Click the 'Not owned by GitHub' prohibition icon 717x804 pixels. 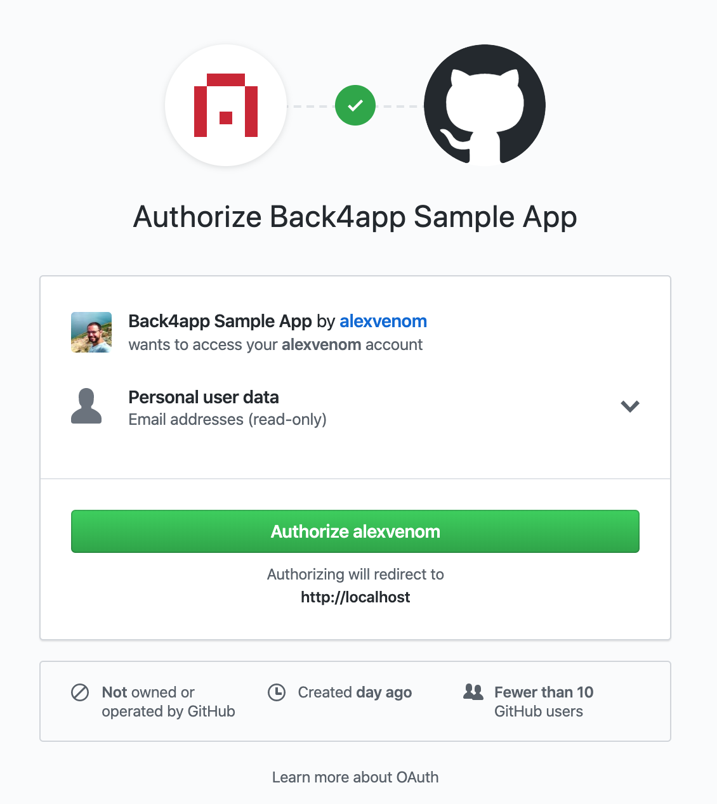[79, 693]
